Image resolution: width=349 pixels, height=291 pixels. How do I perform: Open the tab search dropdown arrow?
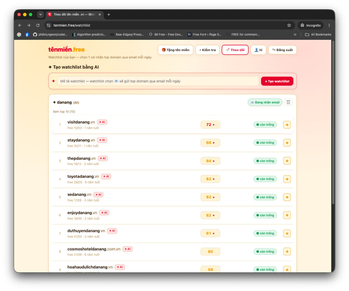[40, 15]
